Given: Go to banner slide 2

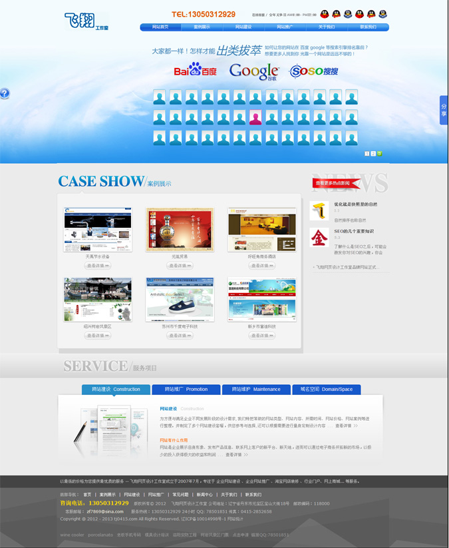Looking at the screenshot, I should (373, 153).
